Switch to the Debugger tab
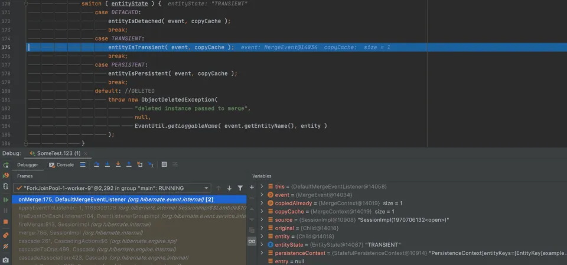567x265 pixels. pyautogui.click(x=28, y=164)
